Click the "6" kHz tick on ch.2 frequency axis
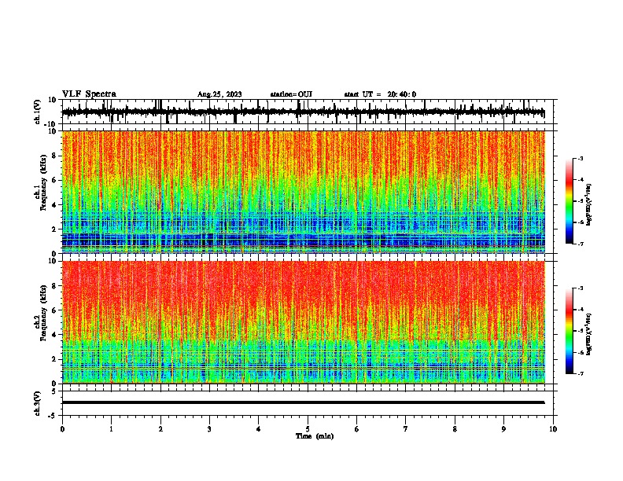Viewport: 623px width, 481px height. pyautogui.click(x=55, y=310)
